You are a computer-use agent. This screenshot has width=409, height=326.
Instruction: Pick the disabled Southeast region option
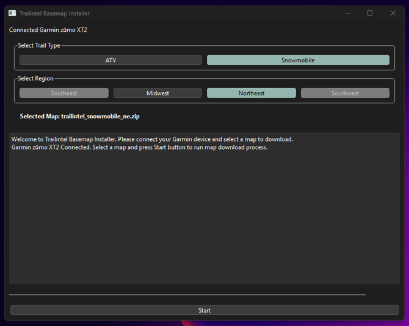point(64,93)
